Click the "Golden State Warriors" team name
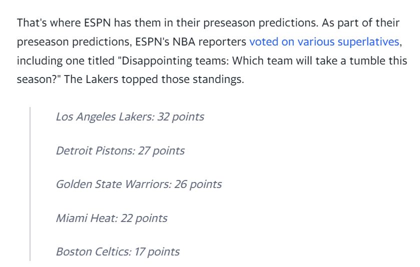The width and height of the screenshot is (420, 267). coord(113,184)
